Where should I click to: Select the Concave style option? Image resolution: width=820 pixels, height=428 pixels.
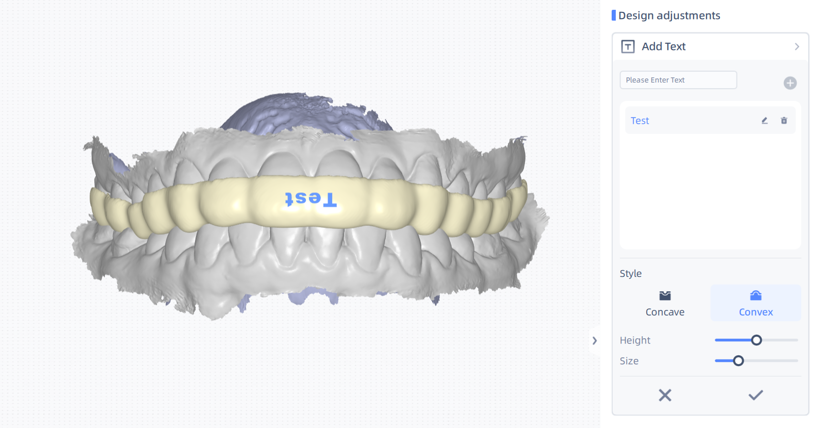[x=665, y=303]
